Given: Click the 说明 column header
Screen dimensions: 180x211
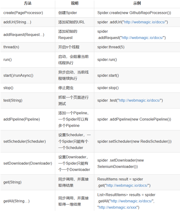Looking at the screenshot, I should (x=75, y=3).
